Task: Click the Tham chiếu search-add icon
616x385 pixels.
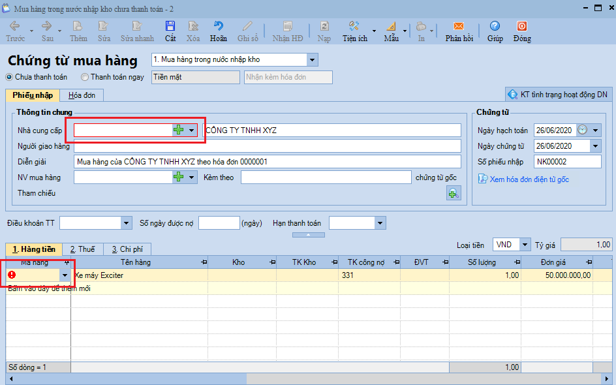Action: point(454,193)
